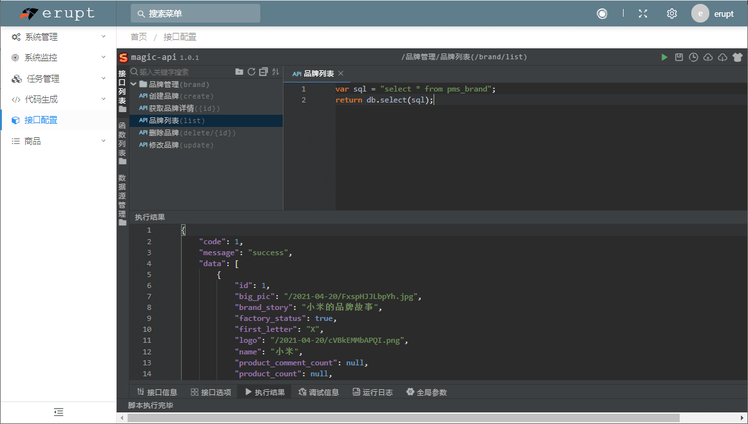Click the horizontal scrollbar at the bottom
Viewport: 748px width, 424px height.
point(403,418)
